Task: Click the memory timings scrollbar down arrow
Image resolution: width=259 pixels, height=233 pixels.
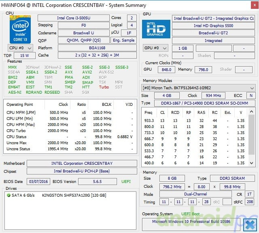Action: [x=251, y=163]
